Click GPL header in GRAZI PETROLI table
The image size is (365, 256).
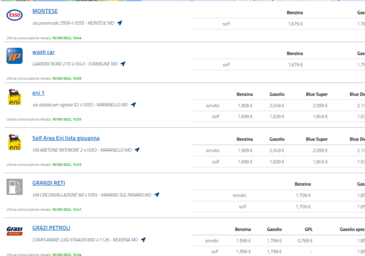click(x=309, y=230)
